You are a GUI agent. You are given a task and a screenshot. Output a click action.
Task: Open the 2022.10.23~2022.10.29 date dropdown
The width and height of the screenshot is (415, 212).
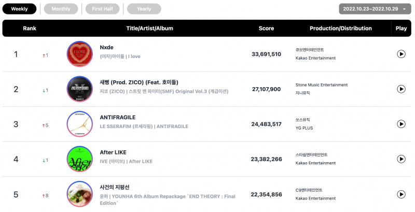(375, 9)
